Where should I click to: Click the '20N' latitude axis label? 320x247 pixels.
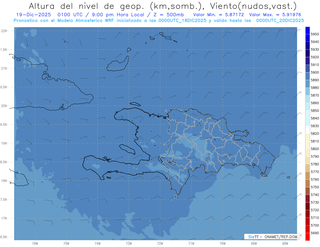(x=4, y=106)
